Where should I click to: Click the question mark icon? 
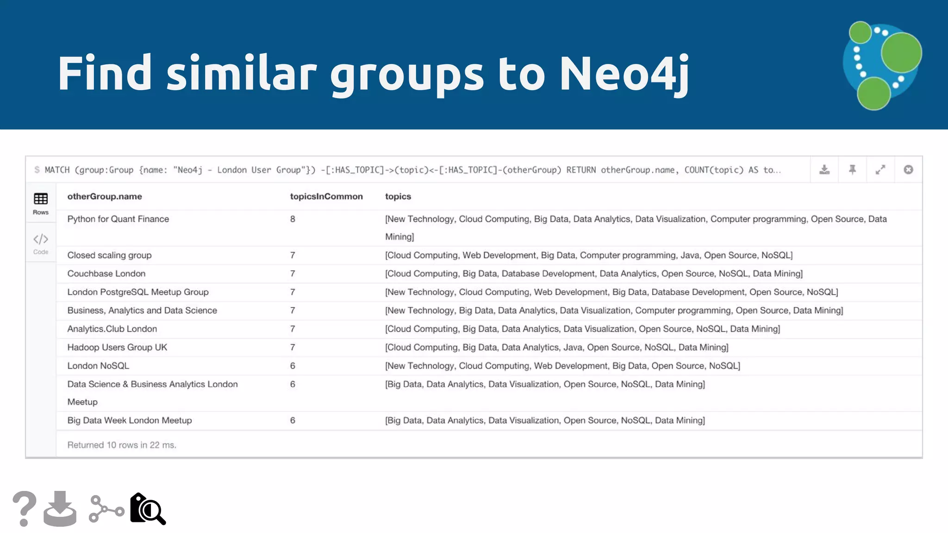click(x=25, y=508)
